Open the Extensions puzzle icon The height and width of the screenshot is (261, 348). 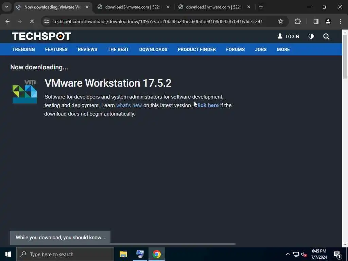pyautogui.click(x=298, y=21)
